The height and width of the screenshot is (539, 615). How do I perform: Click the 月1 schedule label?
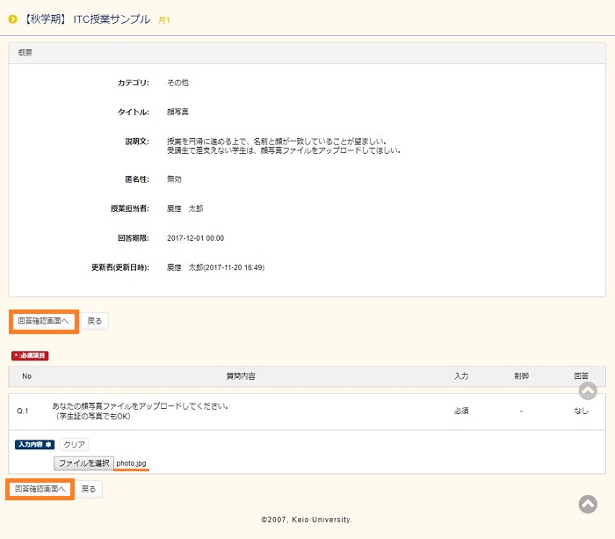pos(164,19)
